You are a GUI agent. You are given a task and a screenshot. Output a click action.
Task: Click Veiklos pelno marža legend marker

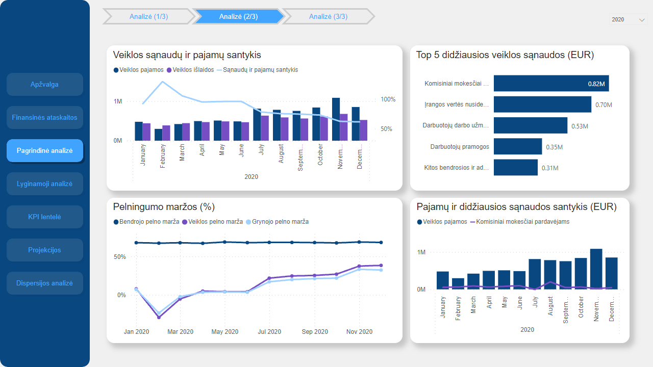[185, 222]
